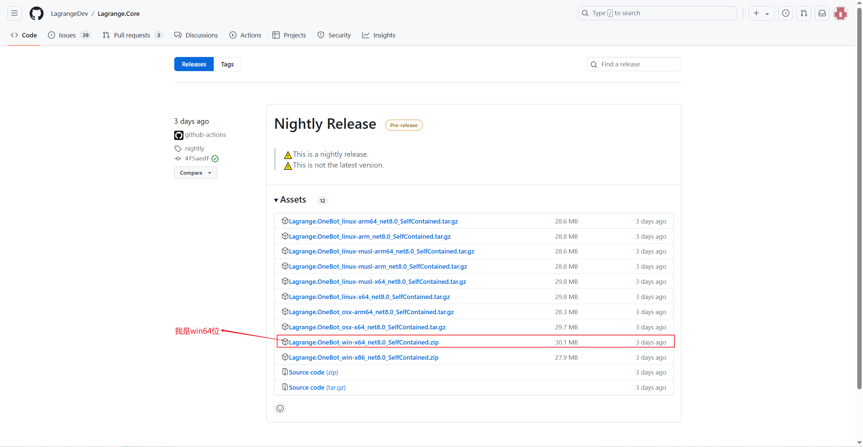Screen dimensions: 863x447
Task: Click the '30.1 MB' size of win-x64 asset
Action: [566, 342]
